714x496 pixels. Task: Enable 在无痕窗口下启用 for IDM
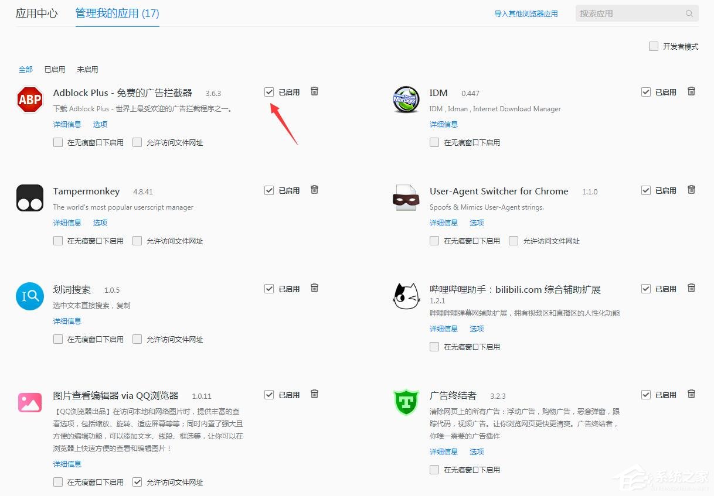point(434,142)
